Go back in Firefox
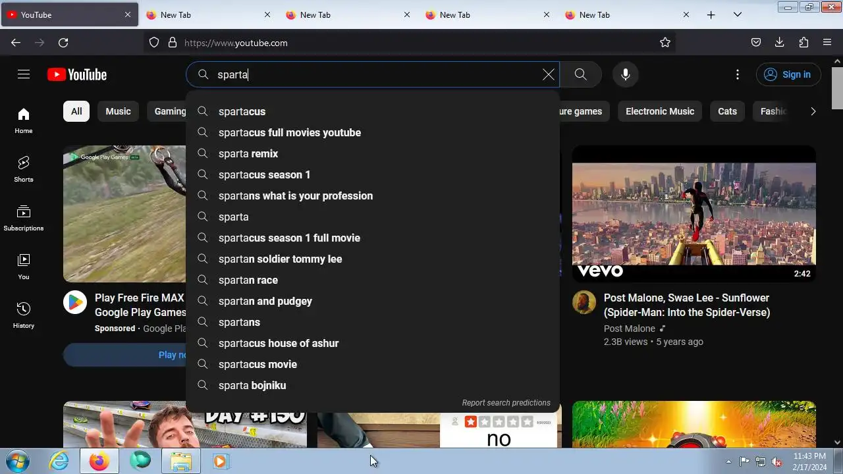This screenshot has height=474, width=843. (x=16, y=43)
